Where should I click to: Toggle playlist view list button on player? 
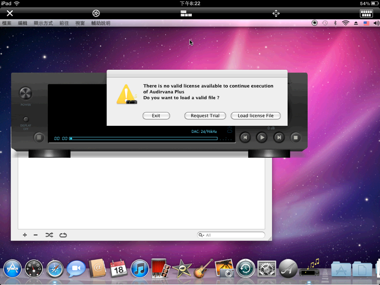(x=39, y=137)
